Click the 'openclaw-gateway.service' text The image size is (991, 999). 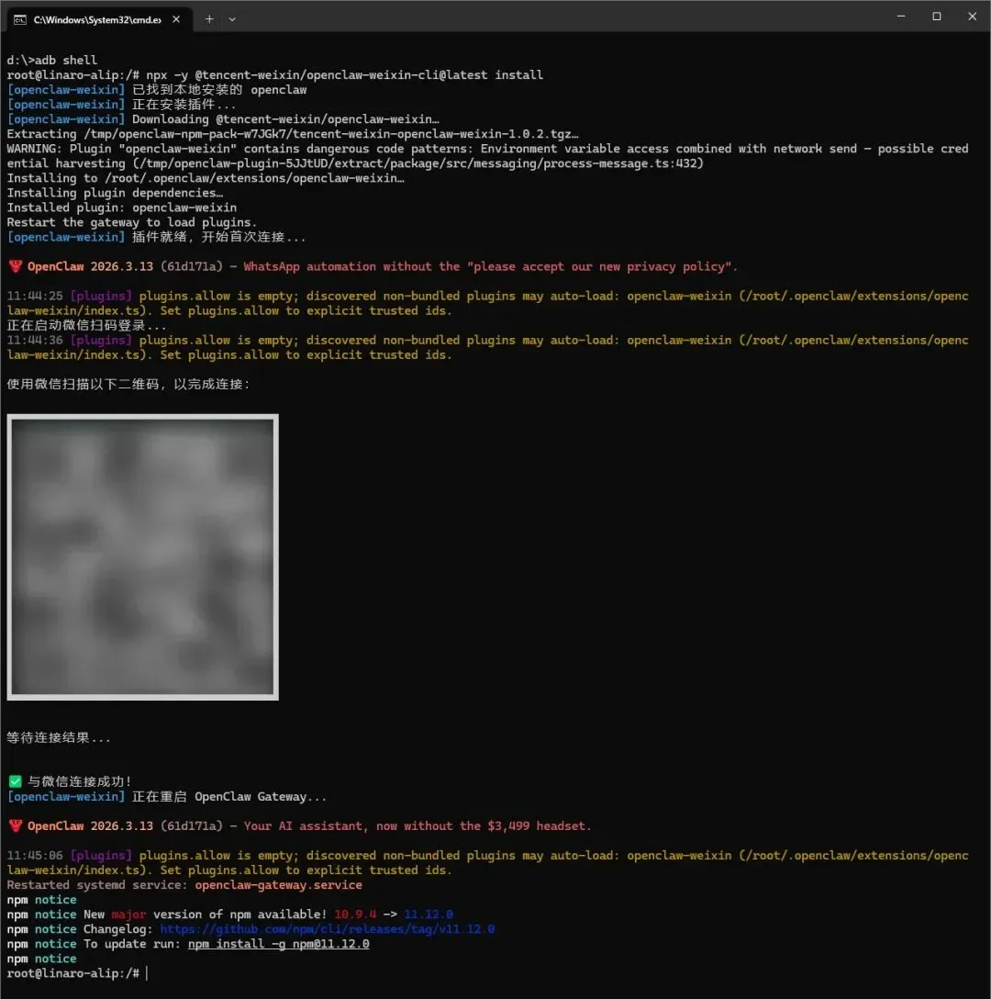[x=278, y=885]
